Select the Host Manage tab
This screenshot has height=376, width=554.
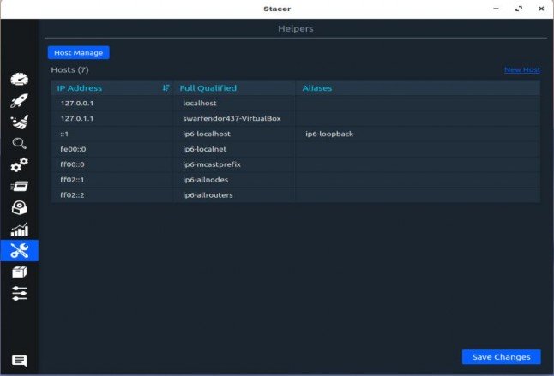(x=78, y=52)
